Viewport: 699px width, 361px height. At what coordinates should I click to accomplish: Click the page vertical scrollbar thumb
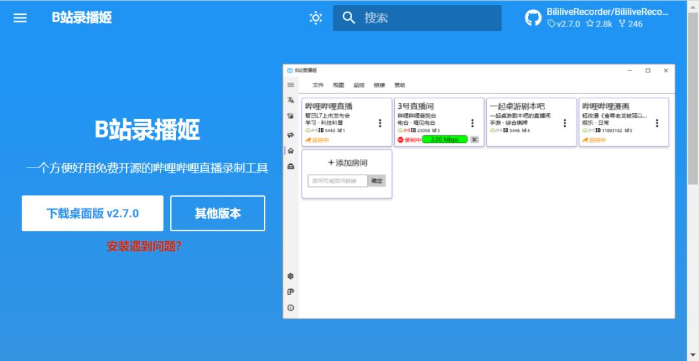coord(693,98)
